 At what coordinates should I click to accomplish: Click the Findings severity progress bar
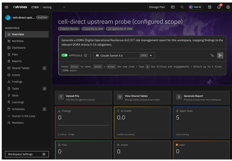pos(83,125)
